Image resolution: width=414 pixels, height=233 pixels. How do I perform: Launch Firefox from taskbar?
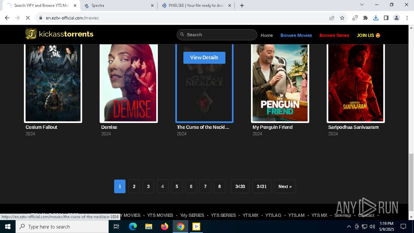click(165, 227)
